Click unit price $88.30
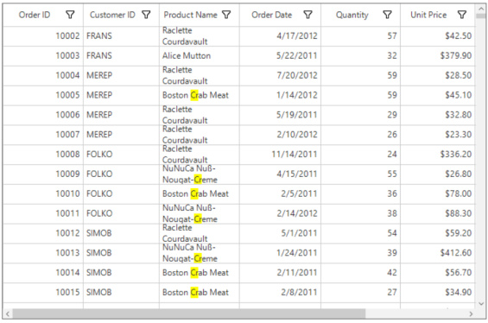This screenshot has width=488, height=323. pos(438,213)
